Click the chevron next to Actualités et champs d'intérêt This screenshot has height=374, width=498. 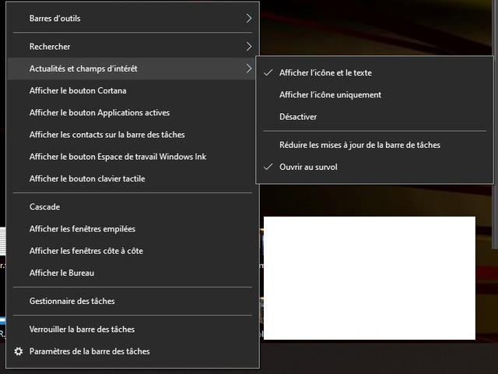[x=249, y=69]
